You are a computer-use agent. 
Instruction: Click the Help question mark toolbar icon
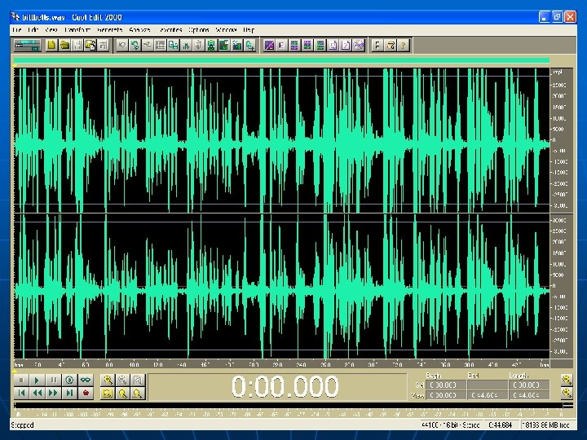[403, 46]
